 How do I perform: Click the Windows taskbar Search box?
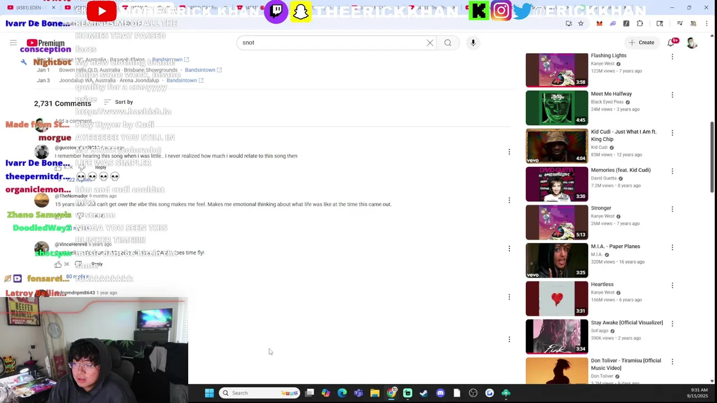259,393
